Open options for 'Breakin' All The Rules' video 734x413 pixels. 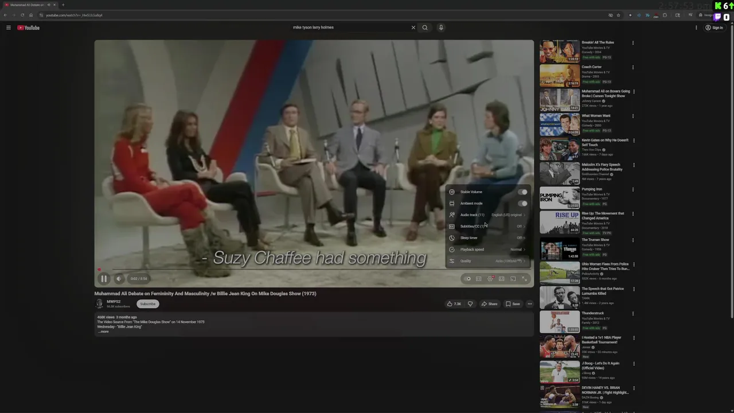click(633, 43)
